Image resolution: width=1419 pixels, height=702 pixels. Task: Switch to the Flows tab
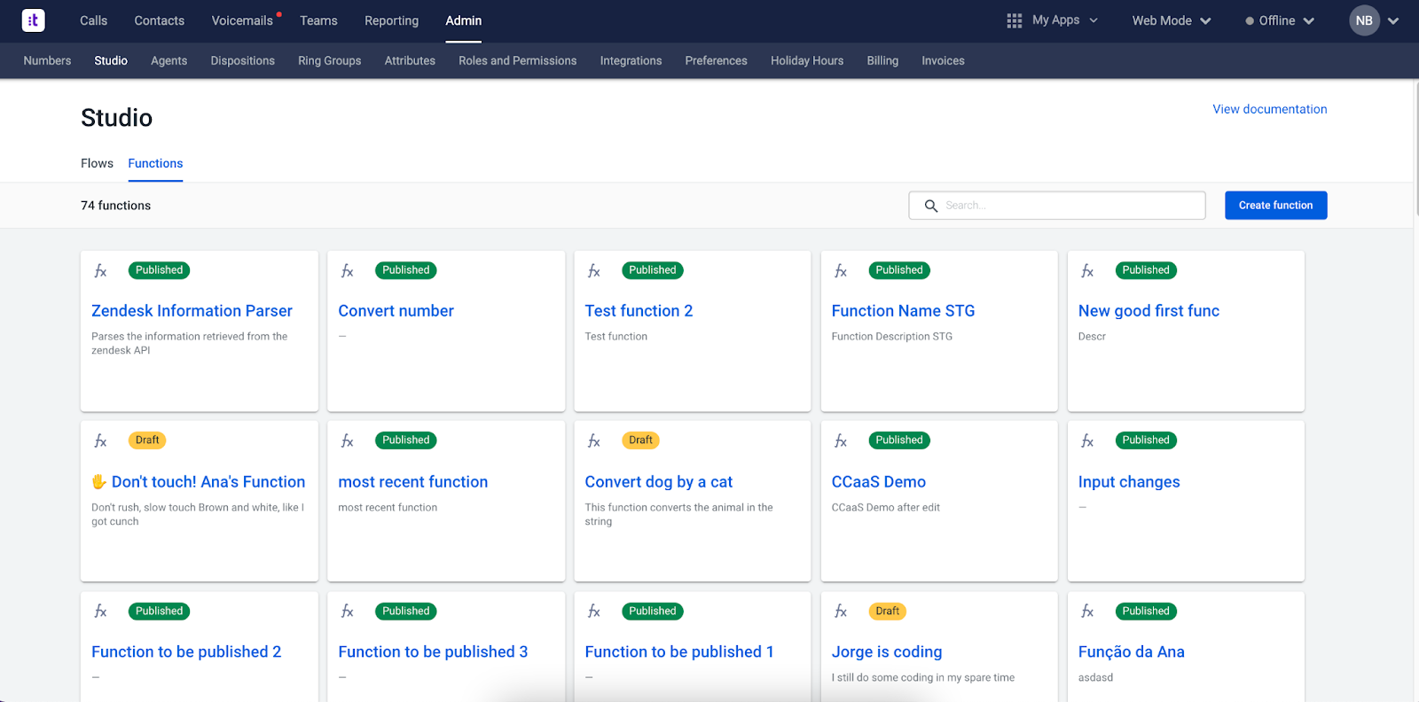click(97, 163)
